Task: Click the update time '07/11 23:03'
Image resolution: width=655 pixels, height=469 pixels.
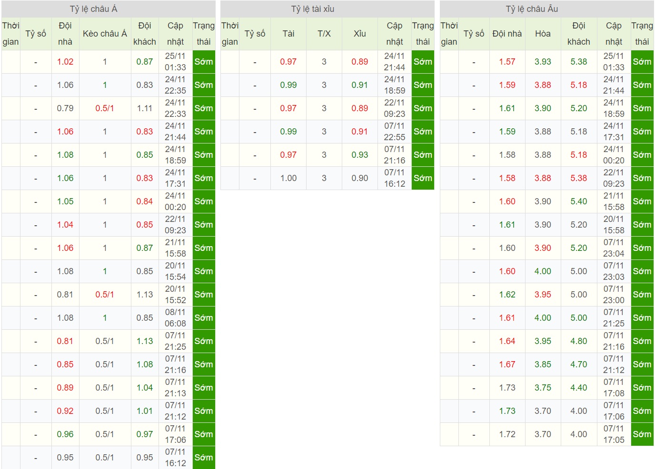Action: point(614,271)
